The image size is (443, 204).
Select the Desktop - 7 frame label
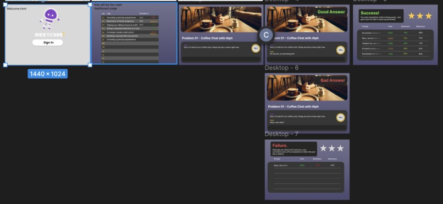click(281, 134)
